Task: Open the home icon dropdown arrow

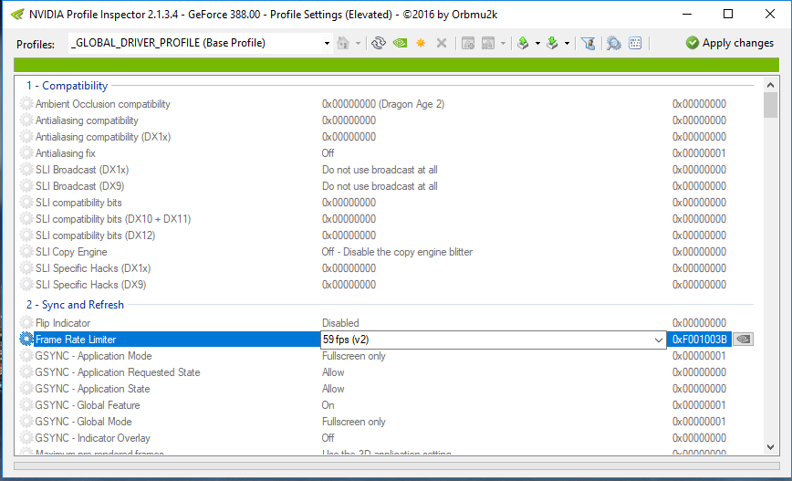Action: [358, 44]
